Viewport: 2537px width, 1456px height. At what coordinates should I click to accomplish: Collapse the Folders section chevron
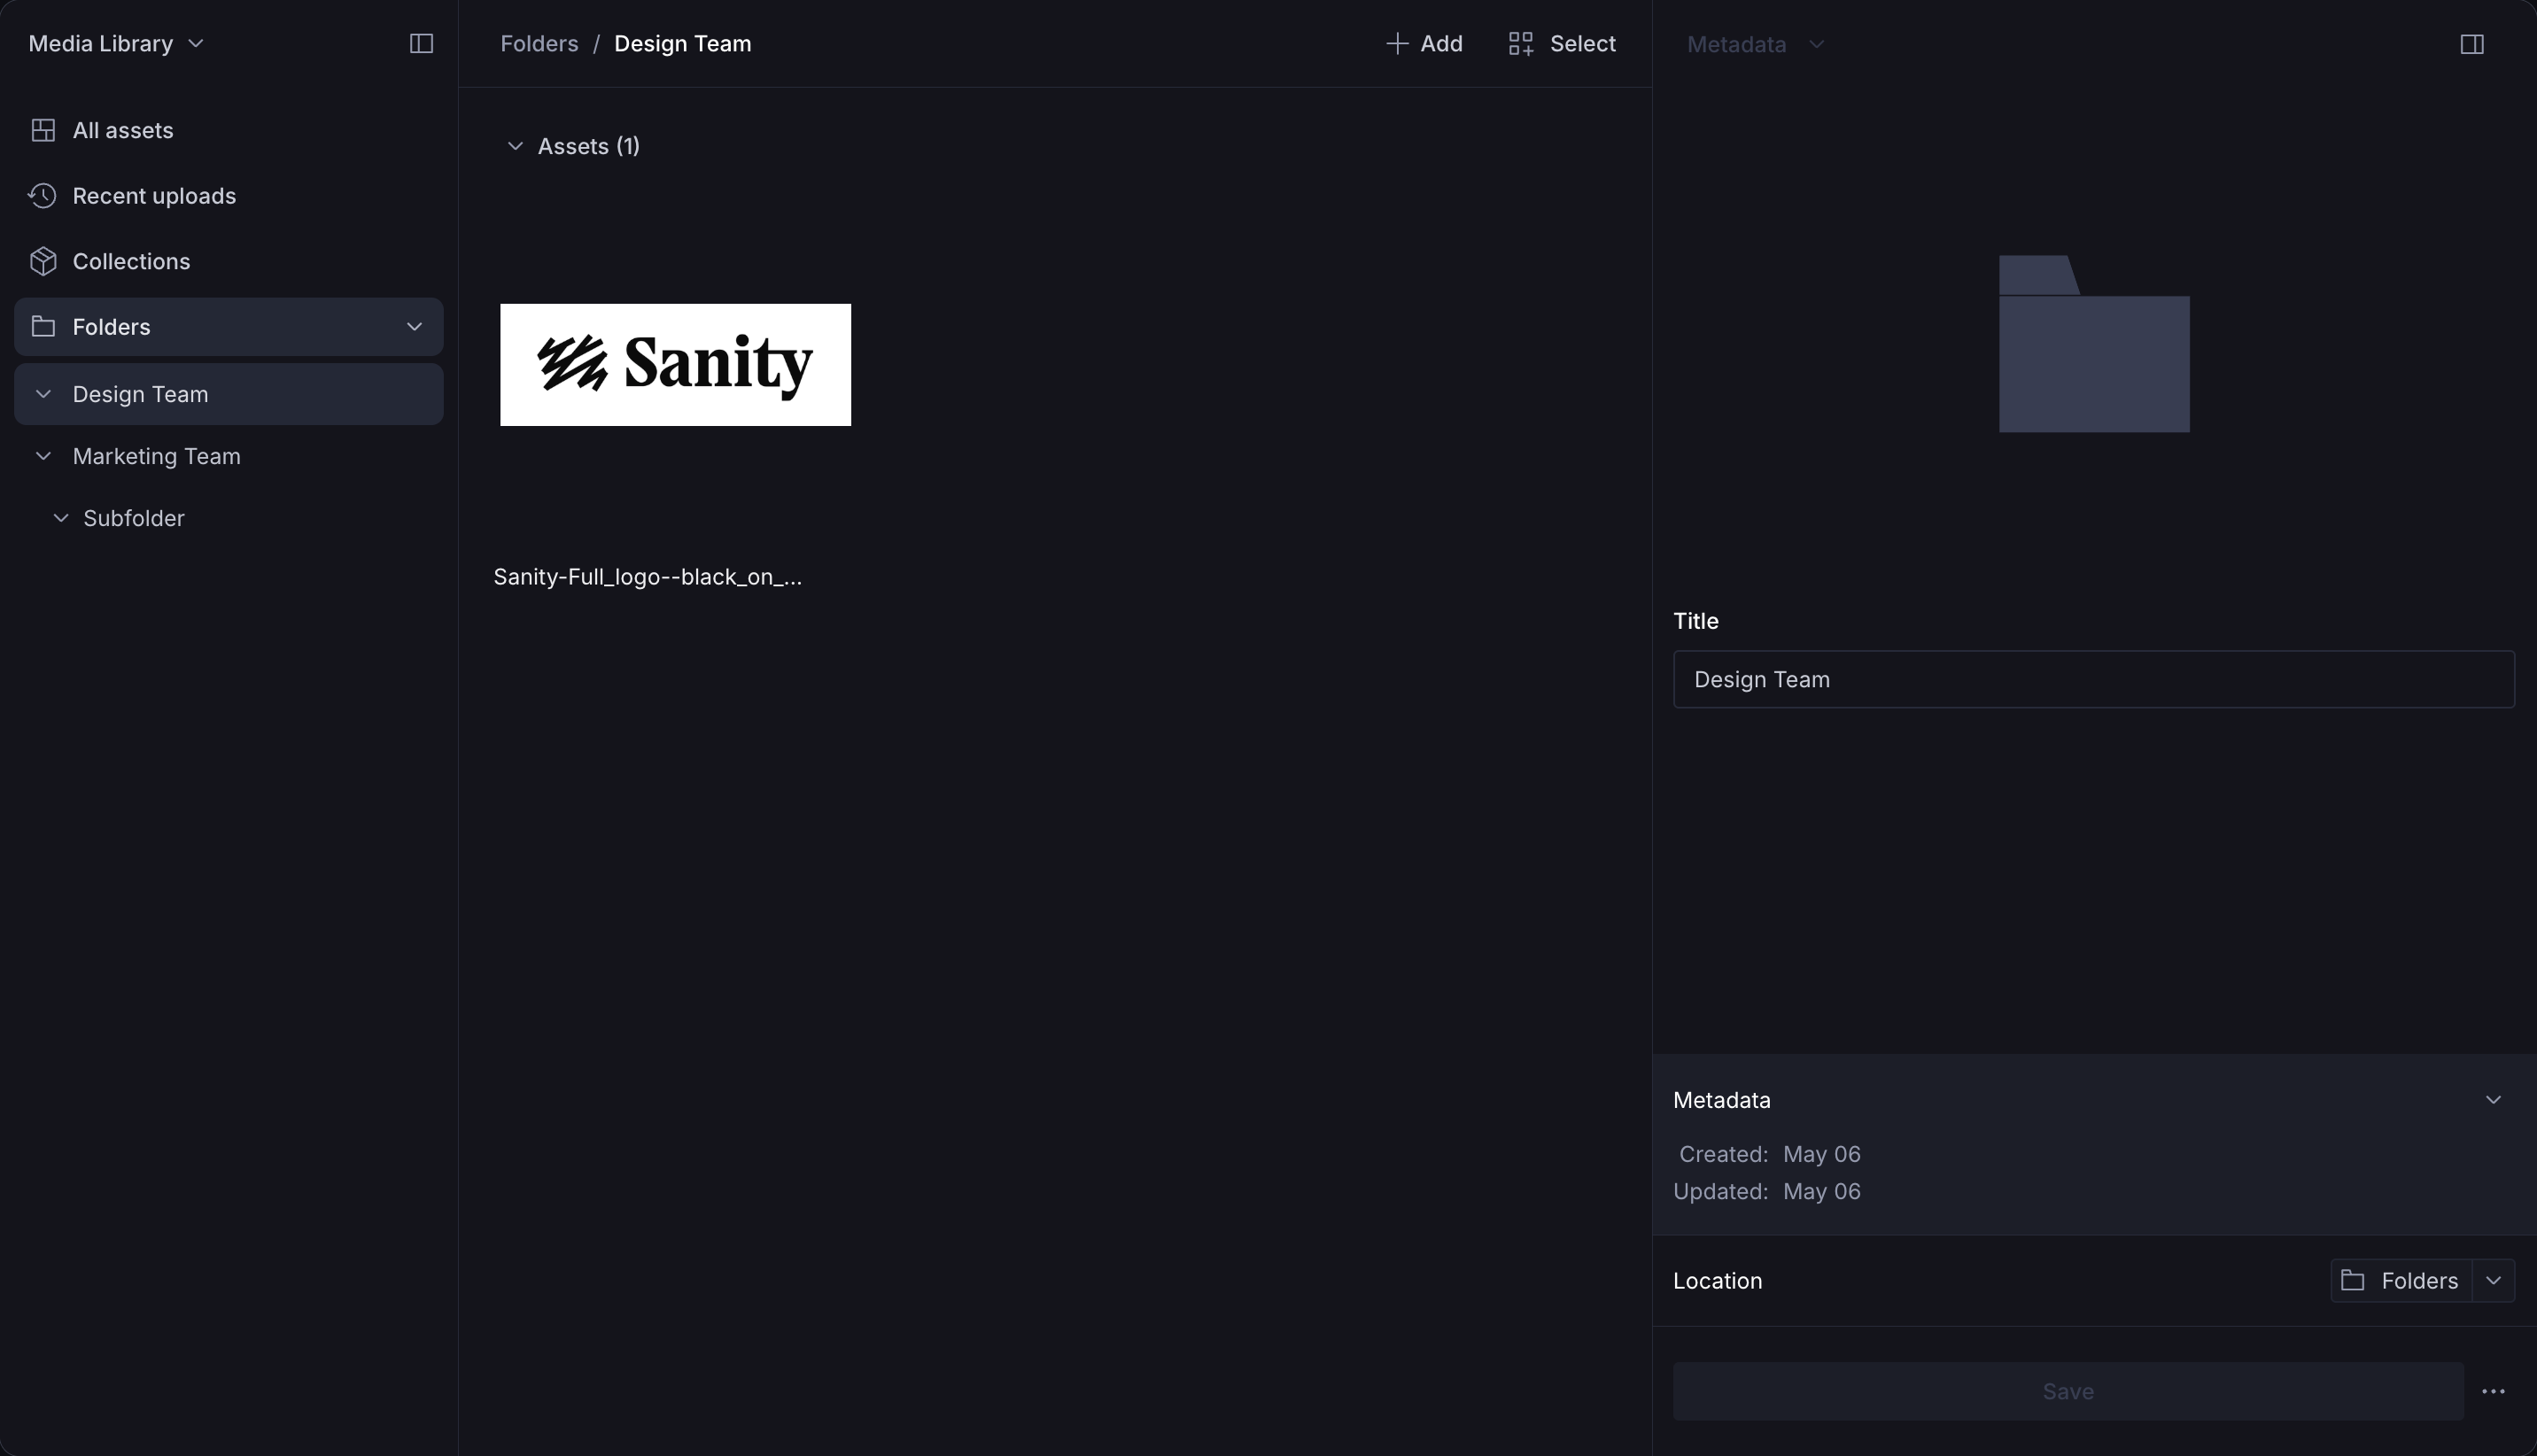coord(414,327)
